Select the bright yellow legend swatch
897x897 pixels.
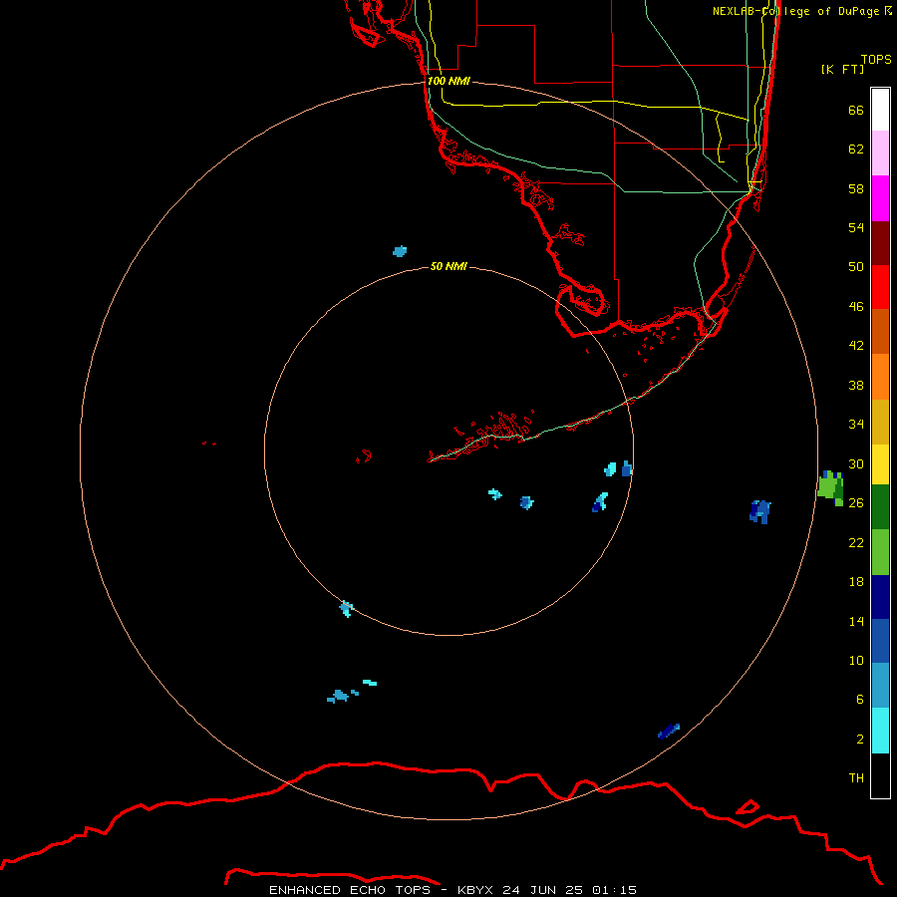click(880, 464)
